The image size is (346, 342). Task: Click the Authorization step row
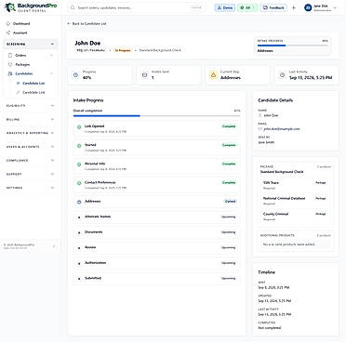tap(156, 263)
